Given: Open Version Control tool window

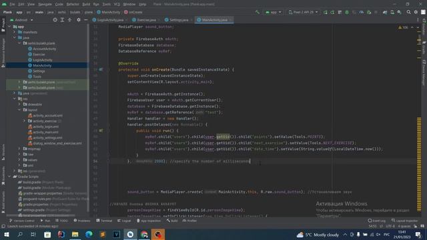Looking at the screenshot, I should pos(22,221).
